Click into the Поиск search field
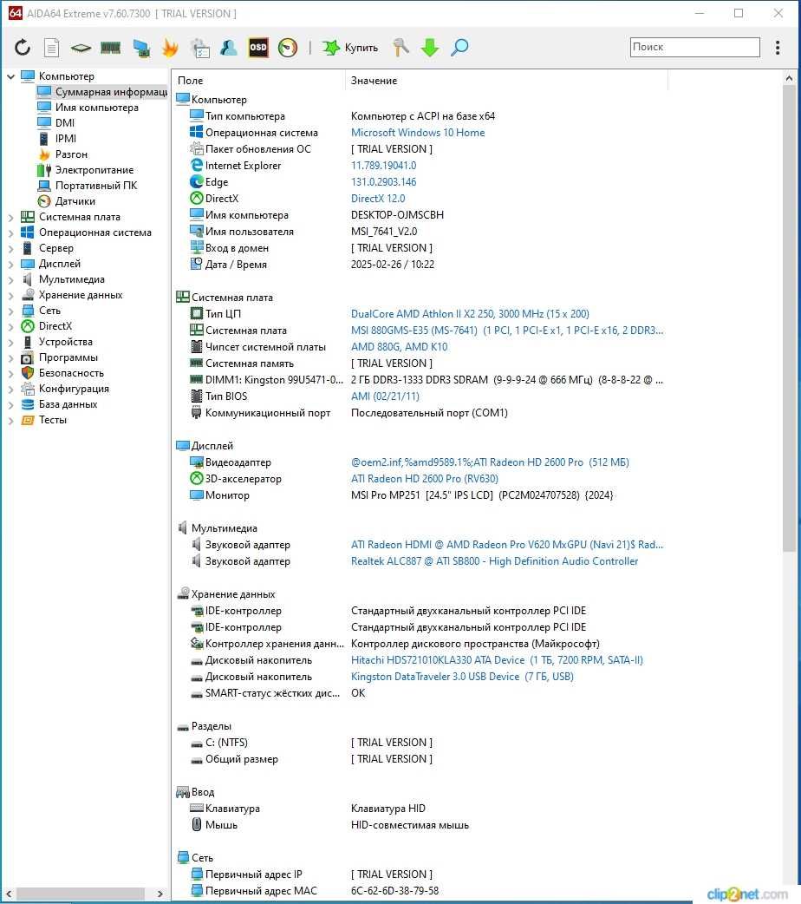 click(695, 47)
